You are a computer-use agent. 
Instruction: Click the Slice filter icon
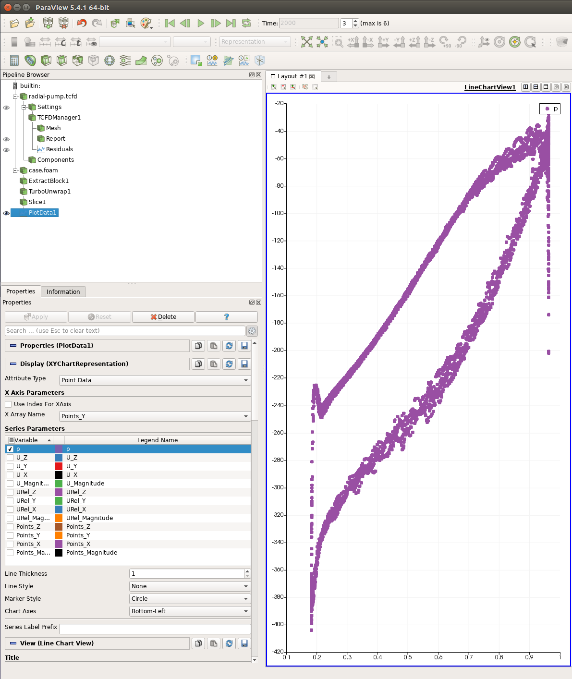62,61
